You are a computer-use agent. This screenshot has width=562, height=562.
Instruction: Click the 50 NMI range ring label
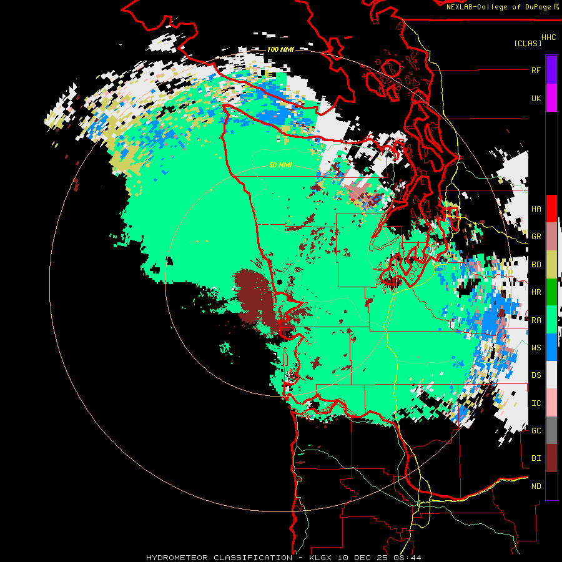[280, 165]
